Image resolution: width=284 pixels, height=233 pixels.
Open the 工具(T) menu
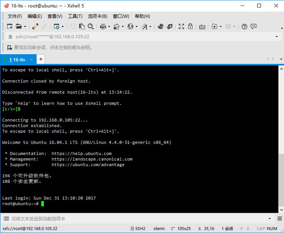click(75, 16)
